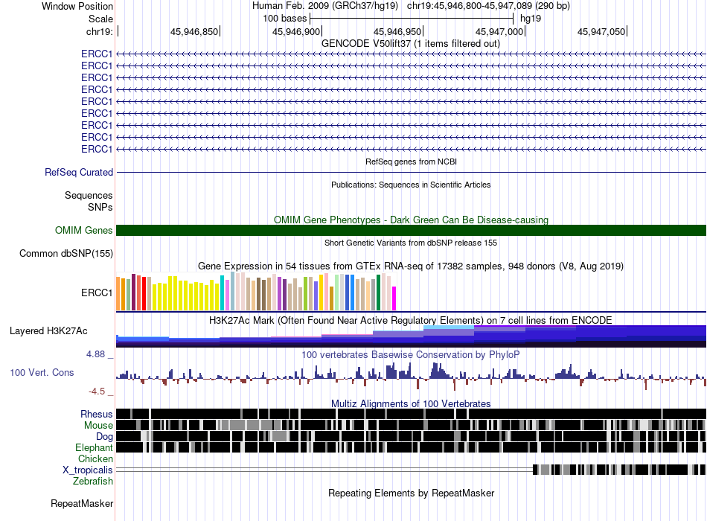Click the PhyloP conservation wiggle graph
The image size is (707, 521).
coord(411,378)
